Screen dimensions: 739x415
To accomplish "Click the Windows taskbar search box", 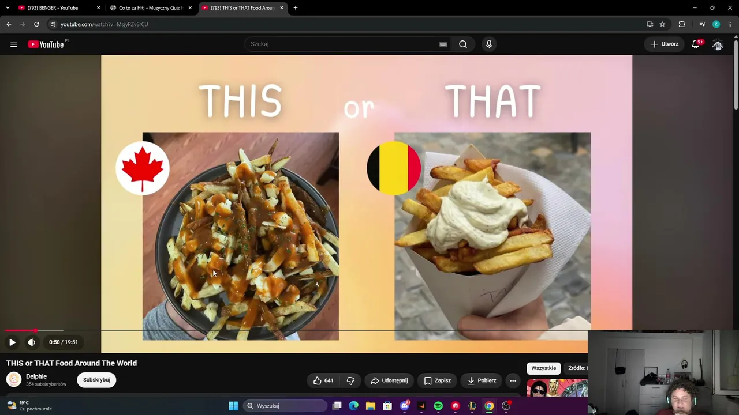I will [x=285, y=406].
